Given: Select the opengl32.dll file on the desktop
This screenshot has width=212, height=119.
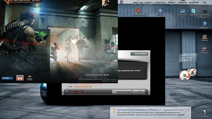Looking at the screenshot, I should tap(193, 2).
